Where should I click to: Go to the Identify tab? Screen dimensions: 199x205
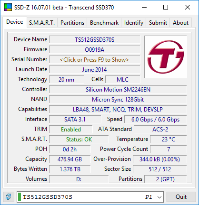(x=134, y=23)
